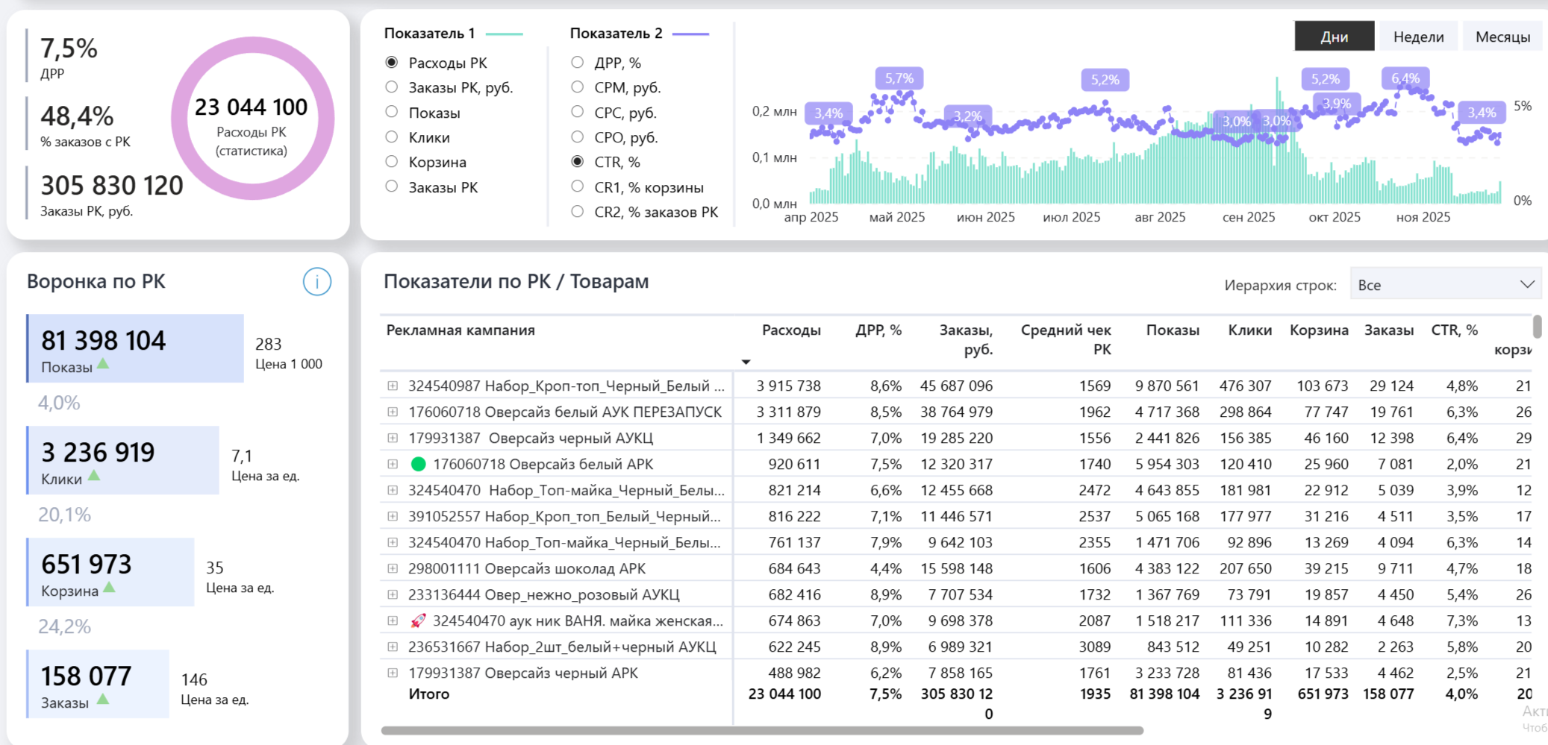
Task: Click the info icon in Воронка по РК
Action: (317, 282)
